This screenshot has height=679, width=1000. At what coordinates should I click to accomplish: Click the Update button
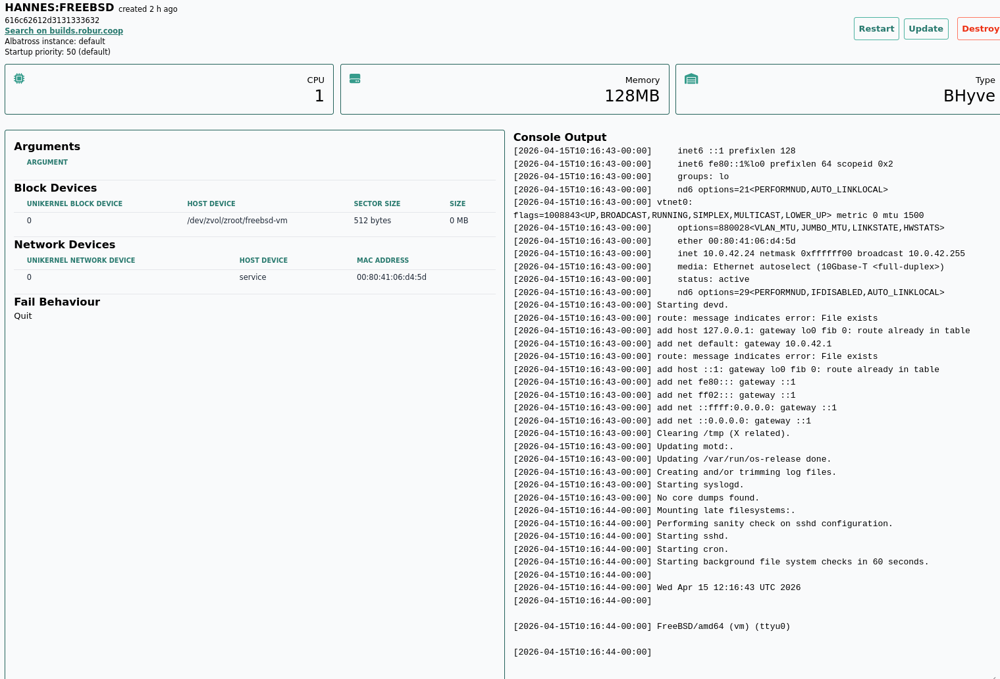tap(926, 28)
